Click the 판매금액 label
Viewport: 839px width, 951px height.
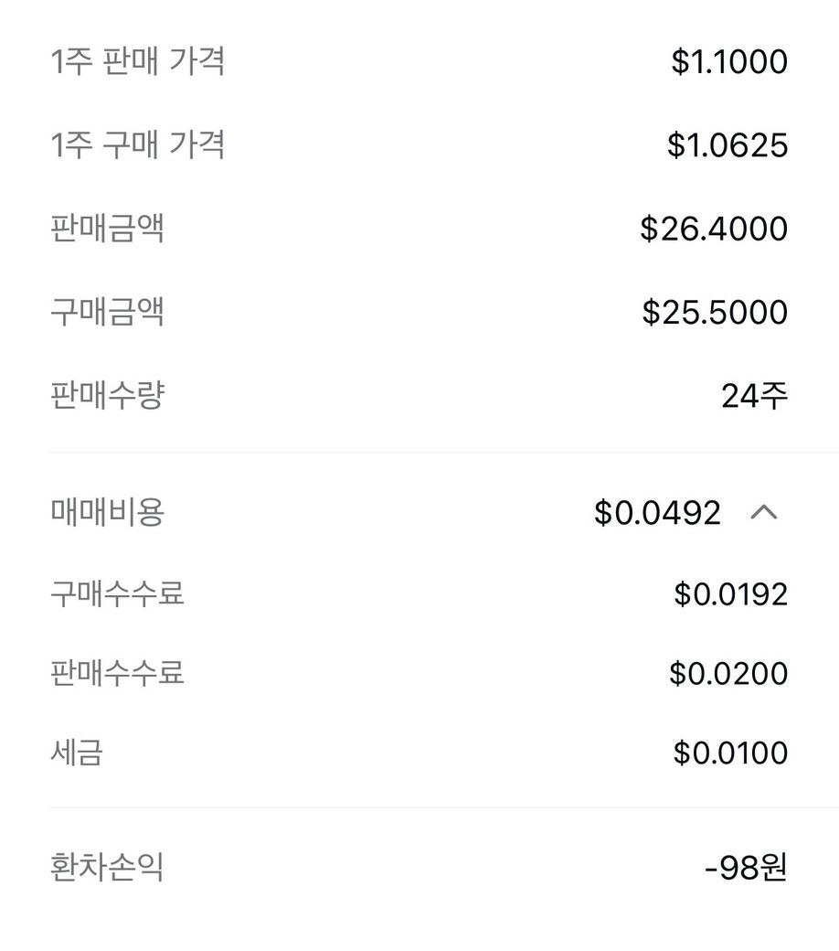(x=107, y=229)
